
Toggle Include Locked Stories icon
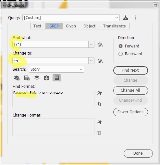point(27,78)
